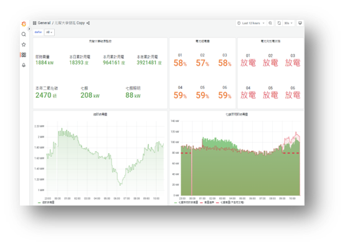Open the title menu of the MW line chart panel

pos(100,115)
